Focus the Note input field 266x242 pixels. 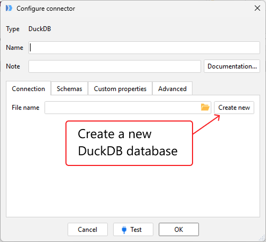pos(115,66)
